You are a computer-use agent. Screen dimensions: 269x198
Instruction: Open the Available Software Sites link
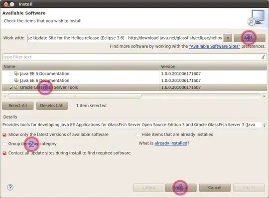pos(215,46)
